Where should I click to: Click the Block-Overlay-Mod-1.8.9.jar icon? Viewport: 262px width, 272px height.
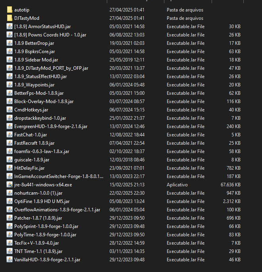[x=10, y=102]
